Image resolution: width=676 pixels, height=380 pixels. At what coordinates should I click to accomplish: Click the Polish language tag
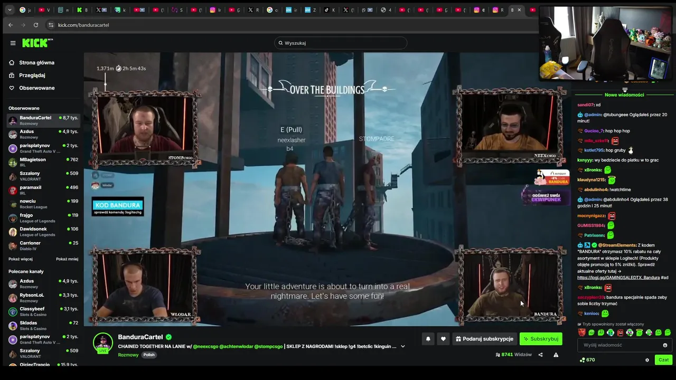pyautogui.click(x=149, y=355)
